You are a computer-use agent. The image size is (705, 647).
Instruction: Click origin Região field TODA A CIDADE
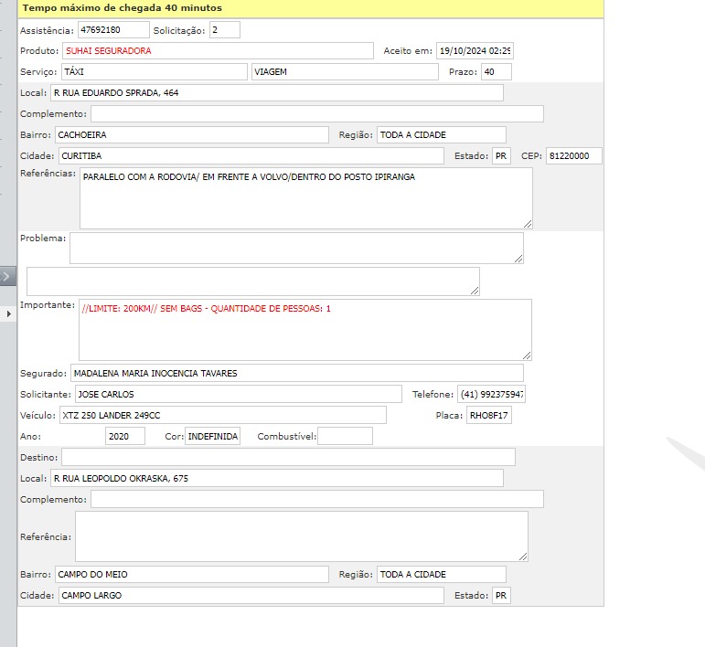click(x=442, y=135)
